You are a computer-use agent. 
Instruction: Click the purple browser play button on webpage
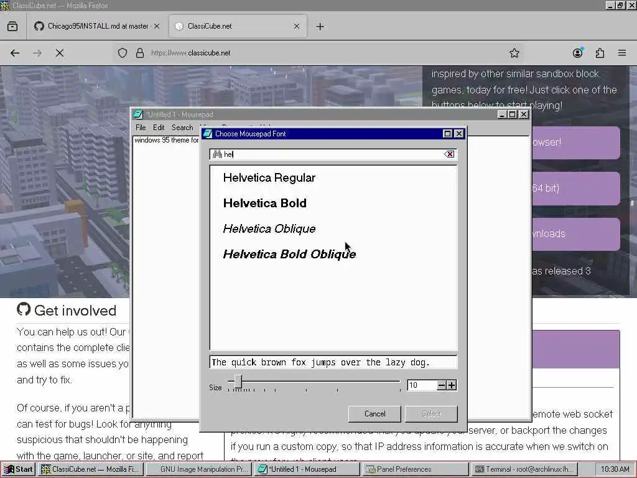[x=576, y=143]
